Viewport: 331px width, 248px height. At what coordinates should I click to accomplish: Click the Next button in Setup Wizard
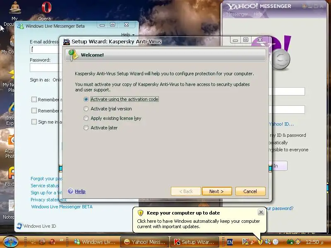(x=217, y=191)
